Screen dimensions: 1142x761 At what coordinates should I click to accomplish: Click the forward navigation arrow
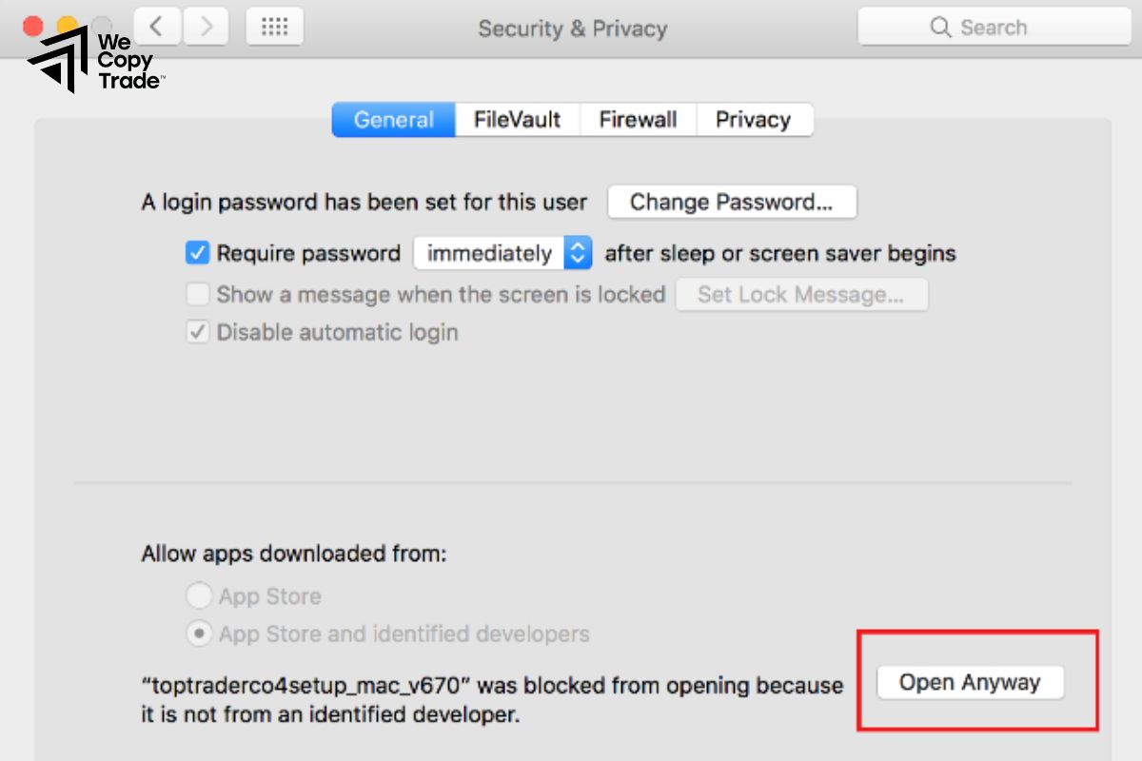[x=206, y=27]
